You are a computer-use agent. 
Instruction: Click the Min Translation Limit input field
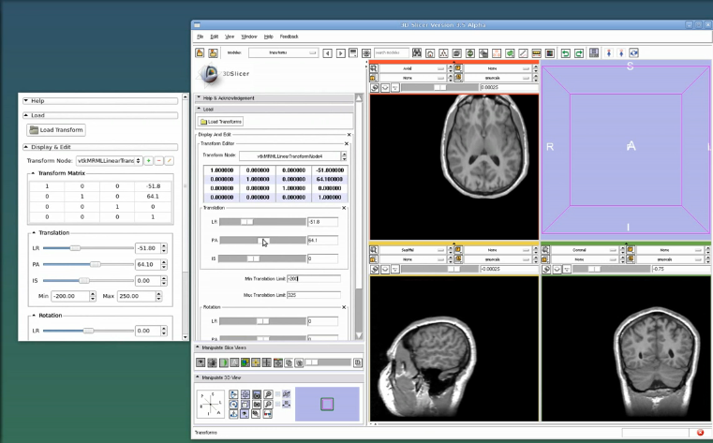pyautogui.click(x=314, y=278)
